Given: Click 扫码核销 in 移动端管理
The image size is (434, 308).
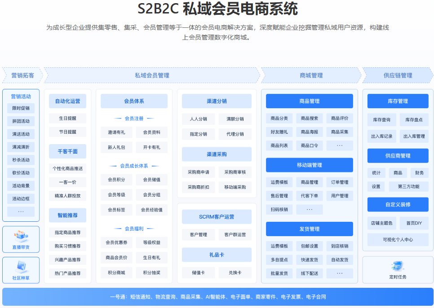Looking at the screenshot, I should point(279,209).
